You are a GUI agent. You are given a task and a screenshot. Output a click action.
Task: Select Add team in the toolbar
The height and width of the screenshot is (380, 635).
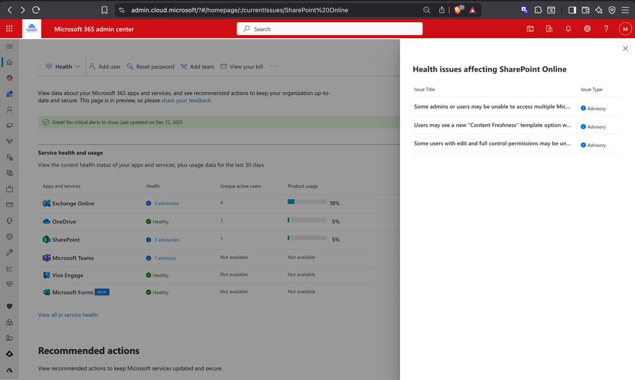[197, 67]
